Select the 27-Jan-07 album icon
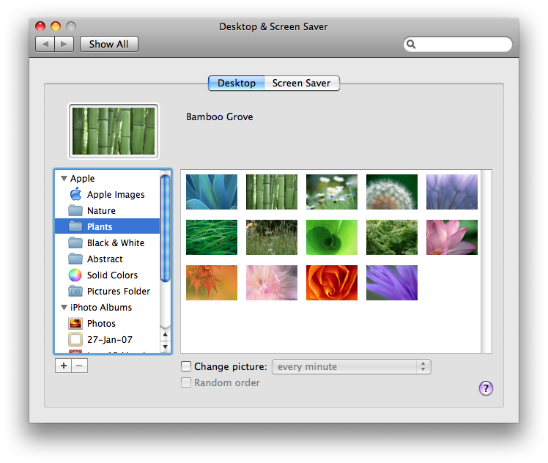This screenshot has width=548, height=463. (x=75, y=339)
